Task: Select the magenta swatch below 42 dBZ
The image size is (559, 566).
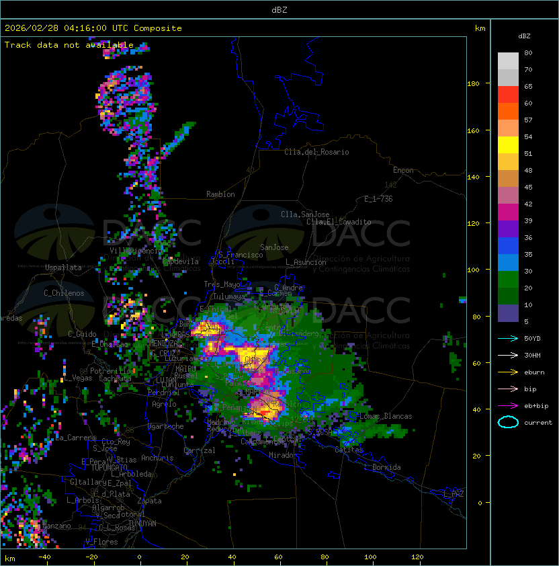Action: pyautogui.click(x=508, y=212)
